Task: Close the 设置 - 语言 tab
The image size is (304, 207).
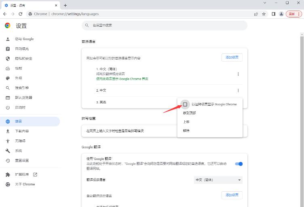Action: (x=56, y=5)
